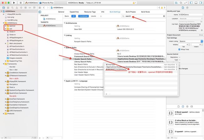The width and height of the screenshot is (204, 140).
Task: Open the iPhone 6s Plus device selector
Action: point(46,3)
